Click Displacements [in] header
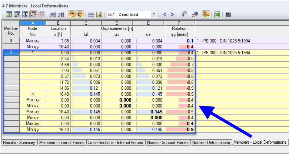289x154 pixels. [117, 29]
